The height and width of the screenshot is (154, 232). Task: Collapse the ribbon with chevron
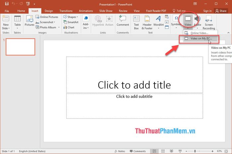tap(228, 33)
